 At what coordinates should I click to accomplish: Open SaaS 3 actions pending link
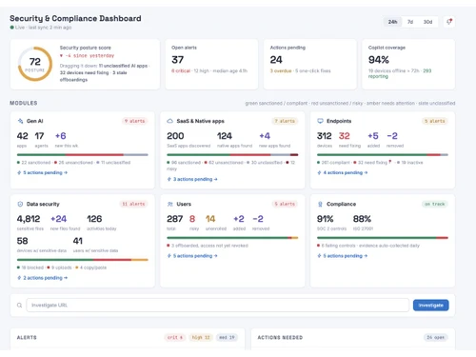click(192, 179)
